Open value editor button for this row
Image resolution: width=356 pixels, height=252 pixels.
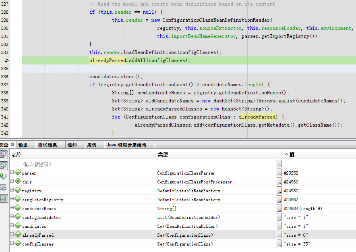click(279, 181)
